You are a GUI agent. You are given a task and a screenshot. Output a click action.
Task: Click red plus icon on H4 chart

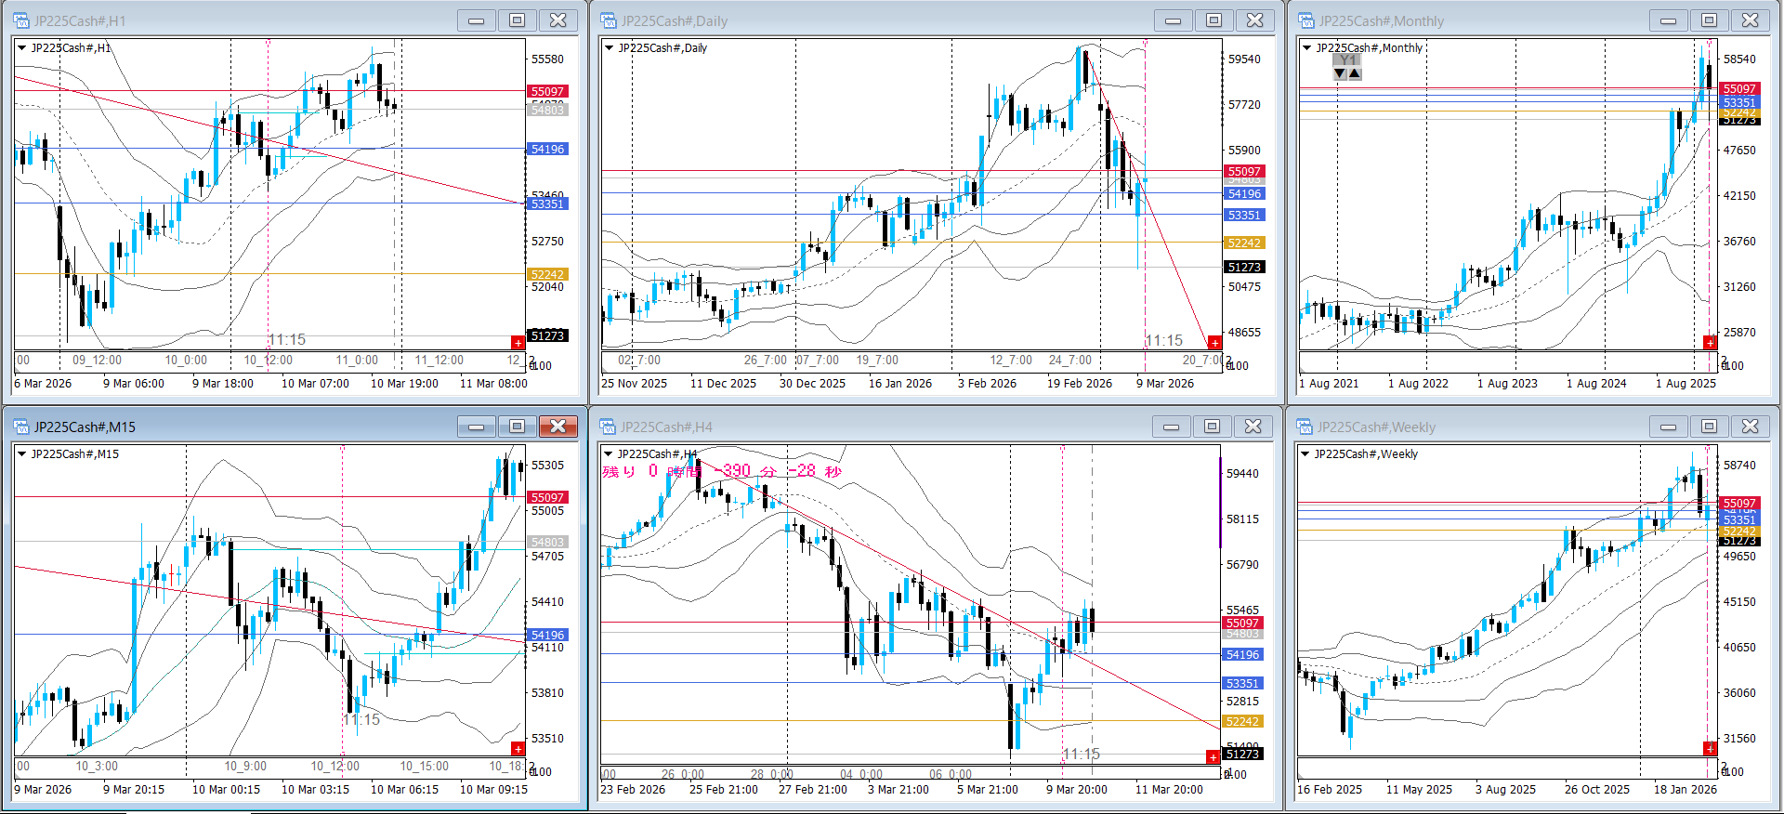pos(1213,757)
